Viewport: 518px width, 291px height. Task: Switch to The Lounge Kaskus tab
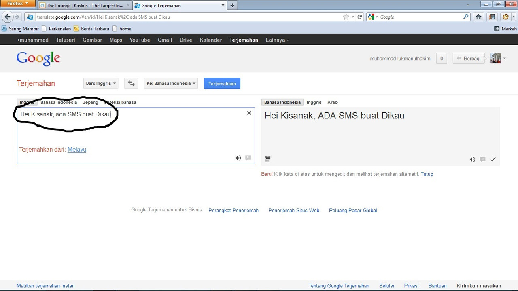[x=84, y=6]
